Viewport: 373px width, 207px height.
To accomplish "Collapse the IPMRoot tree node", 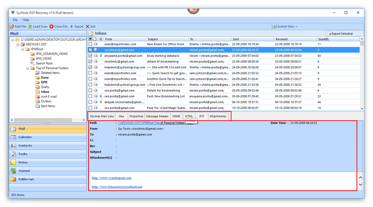I will coord(23,49).
